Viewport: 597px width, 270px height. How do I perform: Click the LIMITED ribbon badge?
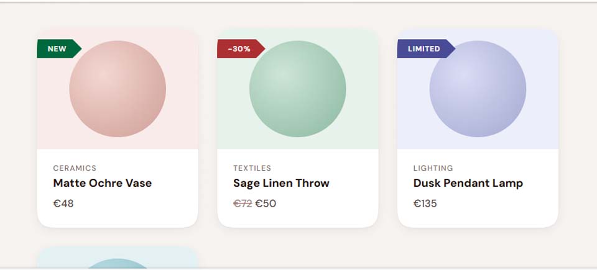(425, 49)
